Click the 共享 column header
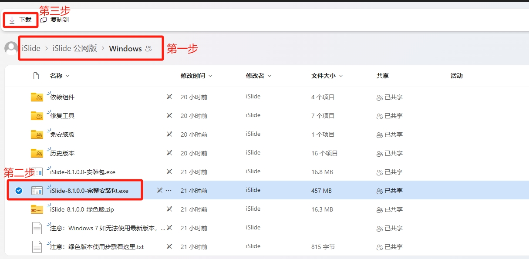Image resolution: width=529 pixels, height=259 pixels. tap(383, 76)
